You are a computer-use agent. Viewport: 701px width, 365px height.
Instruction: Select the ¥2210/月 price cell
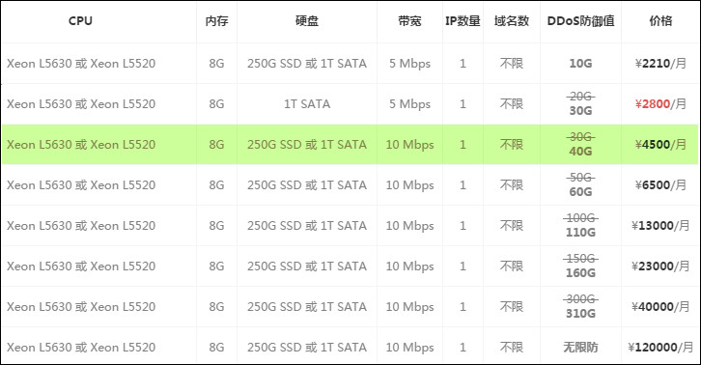tap(660, 64)
